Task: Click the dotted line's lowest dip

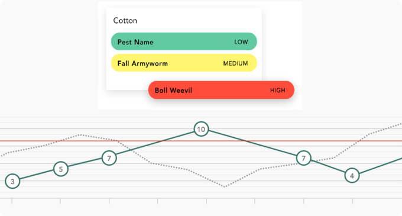Action: [224, 186]
